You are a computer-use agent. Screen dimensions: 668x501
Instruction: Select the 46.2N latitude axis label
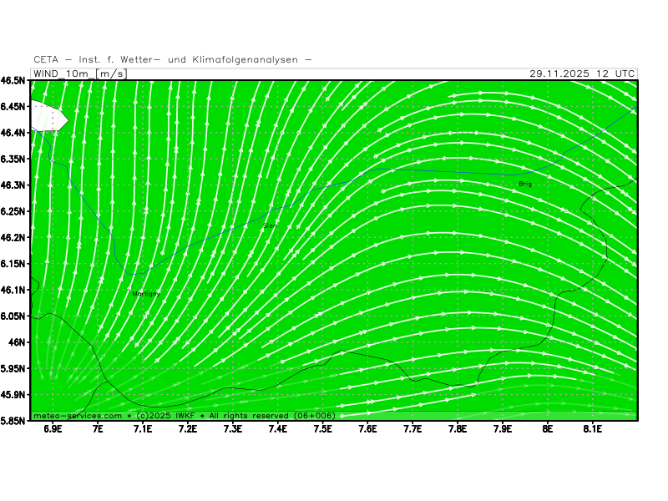click(14, 237)
